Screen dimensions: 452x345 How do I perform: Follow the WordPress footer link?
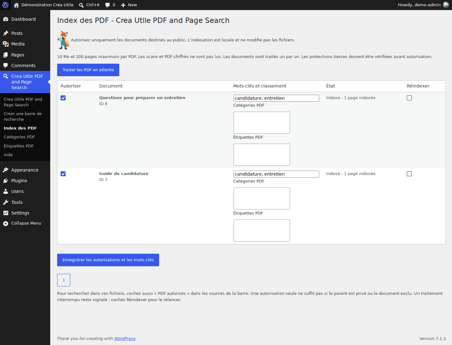tap(125, 339)
